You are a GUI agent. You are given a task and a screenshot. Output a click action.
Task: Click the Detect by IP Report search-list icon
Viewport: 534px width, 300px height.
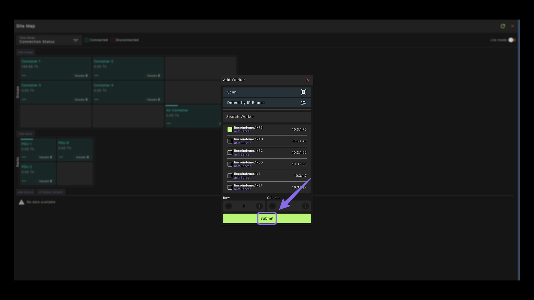[303, 103]
